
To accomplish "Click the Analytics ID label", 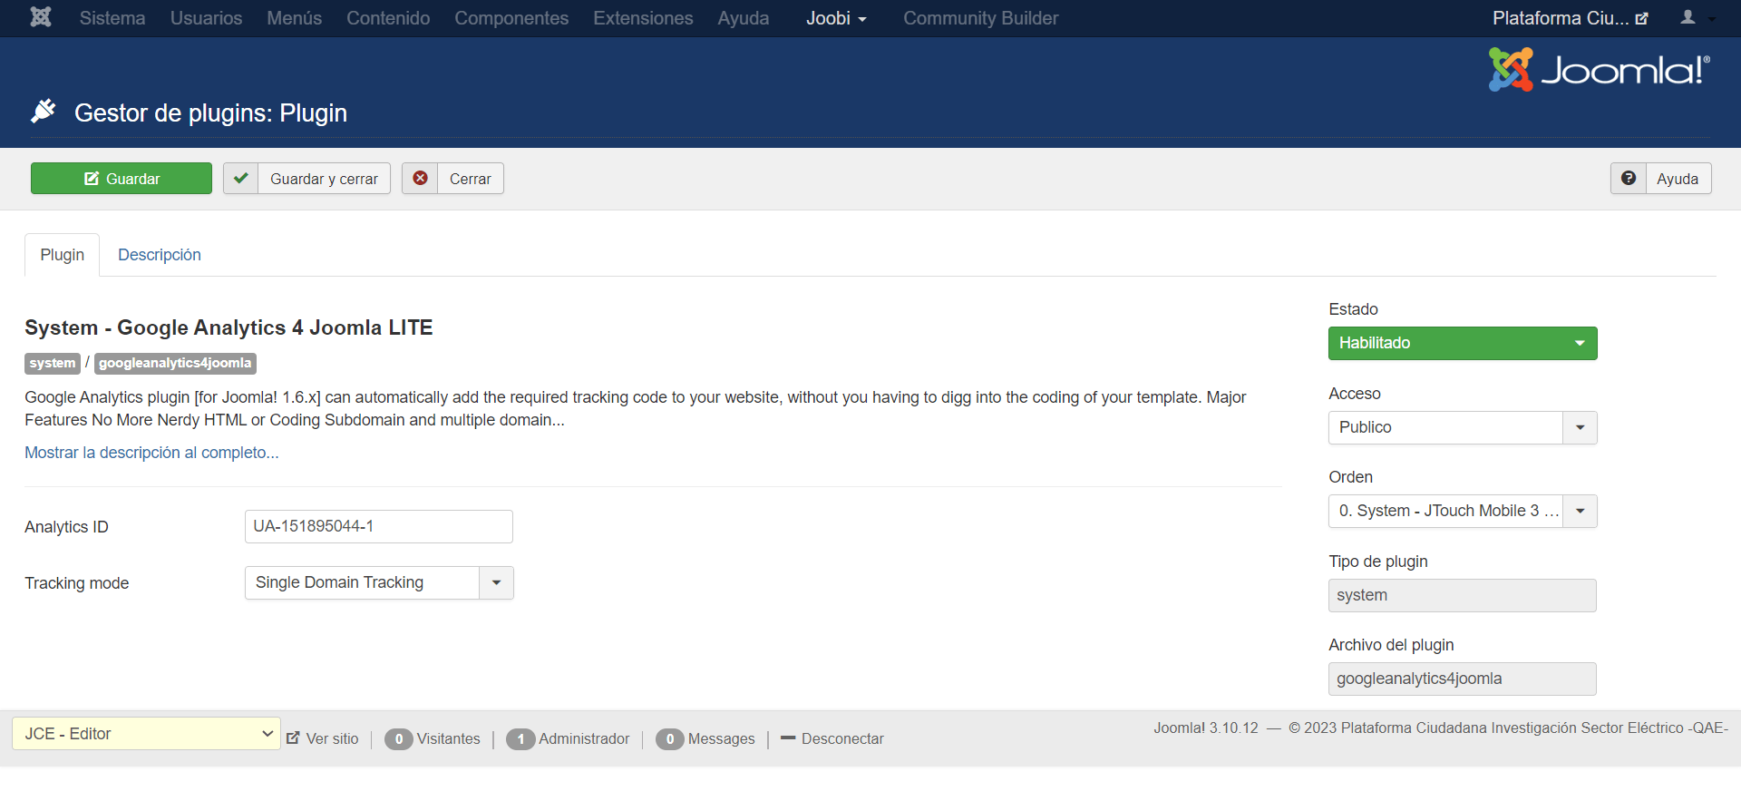I will (x=66, y=527).
